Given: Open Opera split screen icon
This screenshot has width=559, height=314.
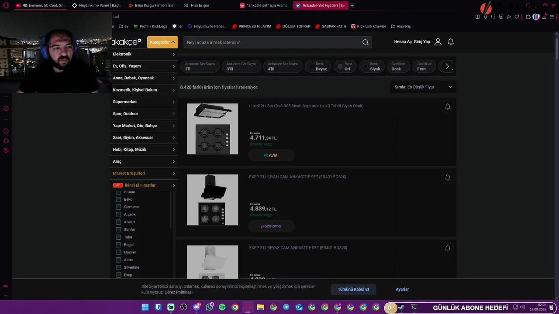Looking at the screenshot, I should pyautogui.click(x=477, y=17).
